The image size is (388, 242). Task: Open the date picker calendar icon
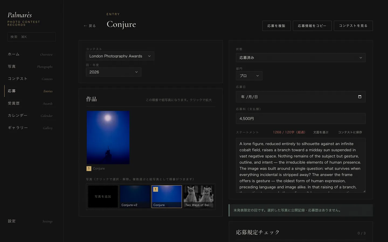point(359,97)
